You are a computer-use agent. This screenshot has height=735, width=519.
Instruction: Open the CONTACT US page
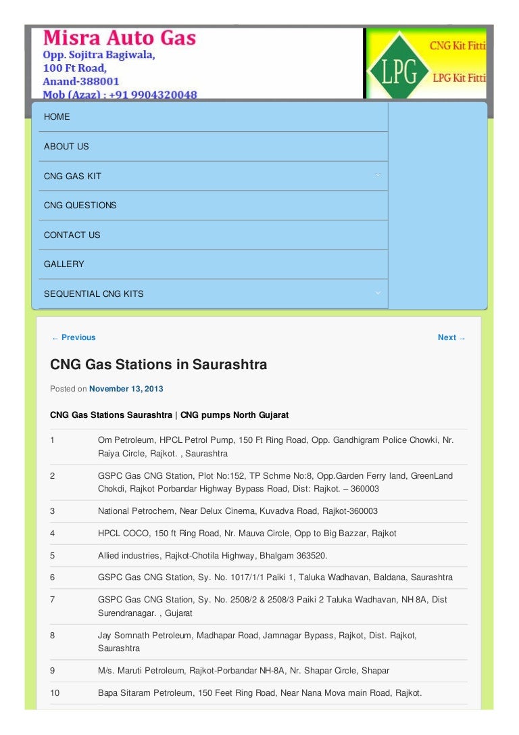tap(72, 235)
